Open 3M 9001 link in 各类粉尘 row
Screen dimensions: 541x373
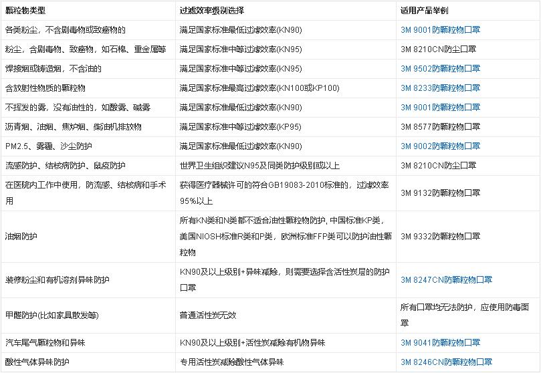tap(440, 30)
